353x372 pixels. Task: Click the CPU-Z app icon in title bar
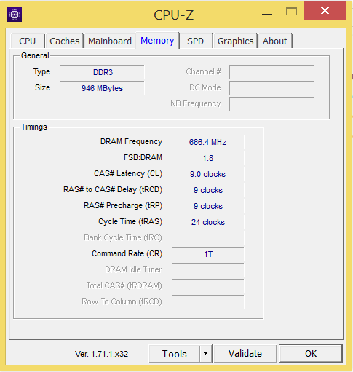(15, 15)
